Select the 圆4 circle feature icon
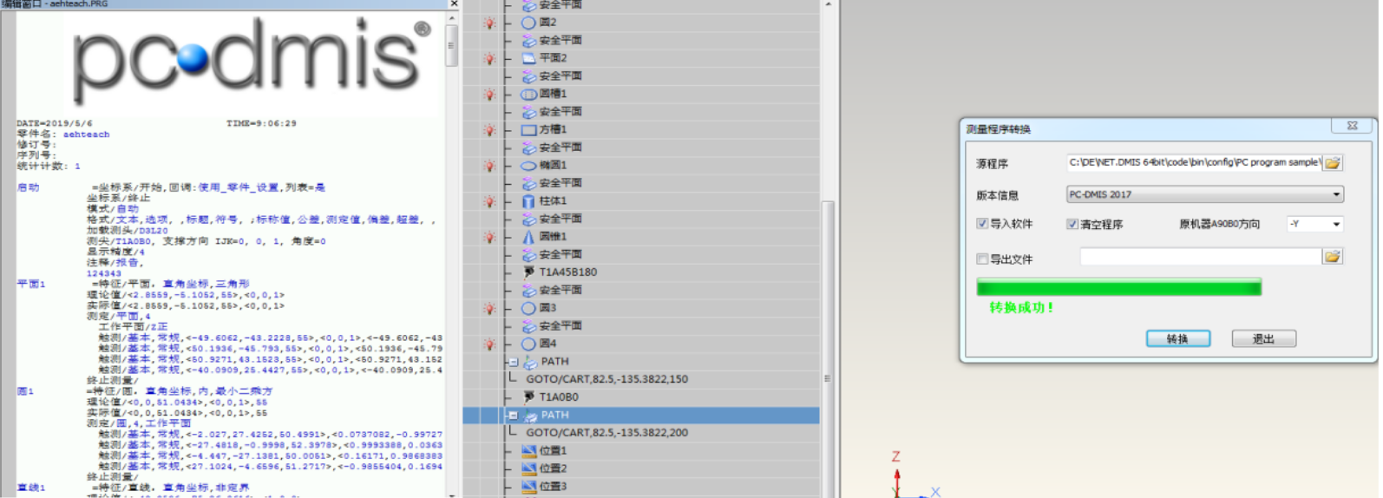The image size is (1383, 498). point(528,344)
